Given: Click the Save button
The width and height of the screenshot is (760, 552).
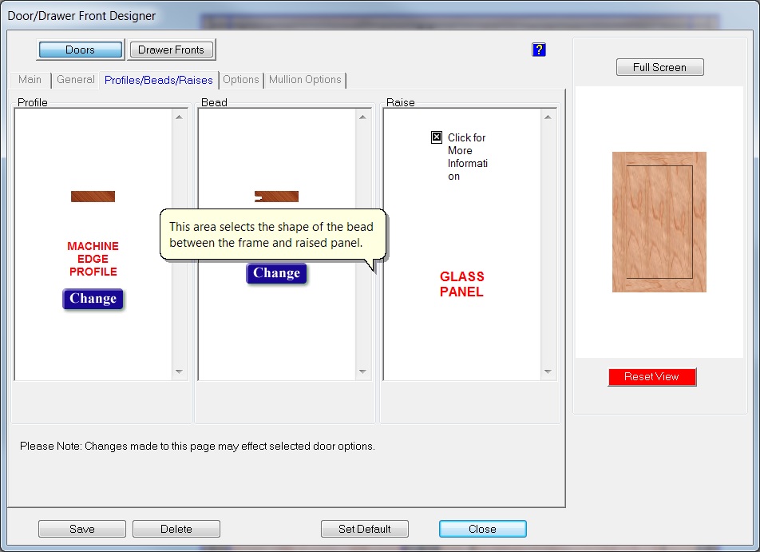Looking at the screenshot, I should tap(81, 529).
